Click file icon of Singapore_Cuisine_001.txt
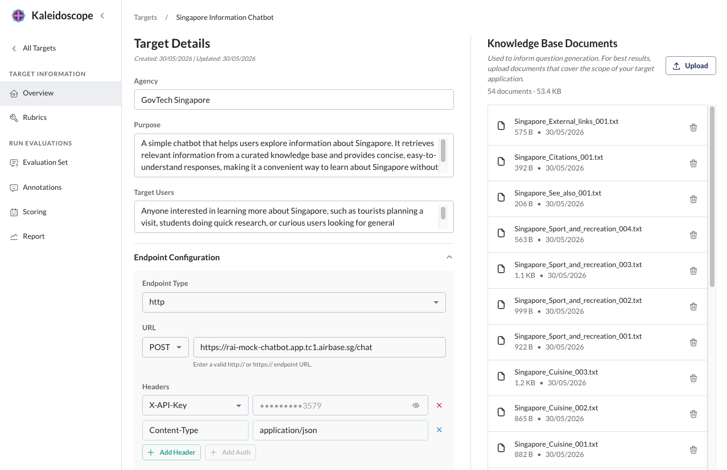This screenshot has width=727, height=470. pos(501,448)
